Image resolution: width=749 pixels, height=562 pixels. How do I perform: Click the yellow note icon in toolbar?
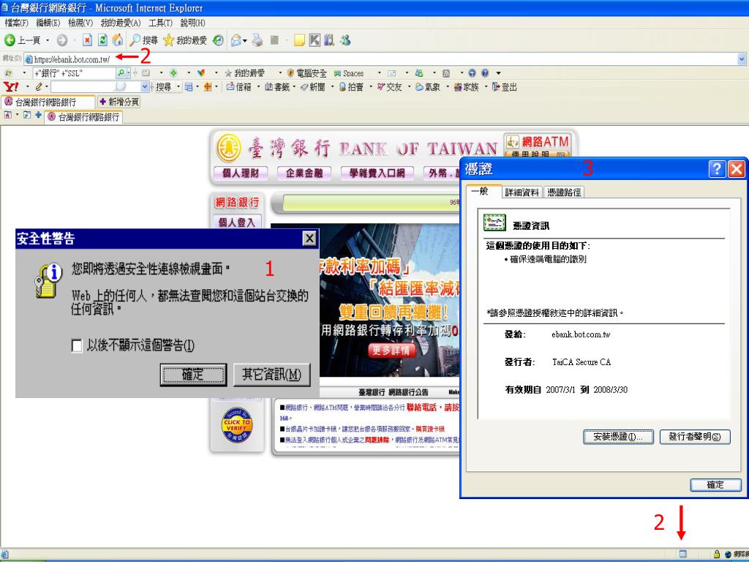point(299,40)
